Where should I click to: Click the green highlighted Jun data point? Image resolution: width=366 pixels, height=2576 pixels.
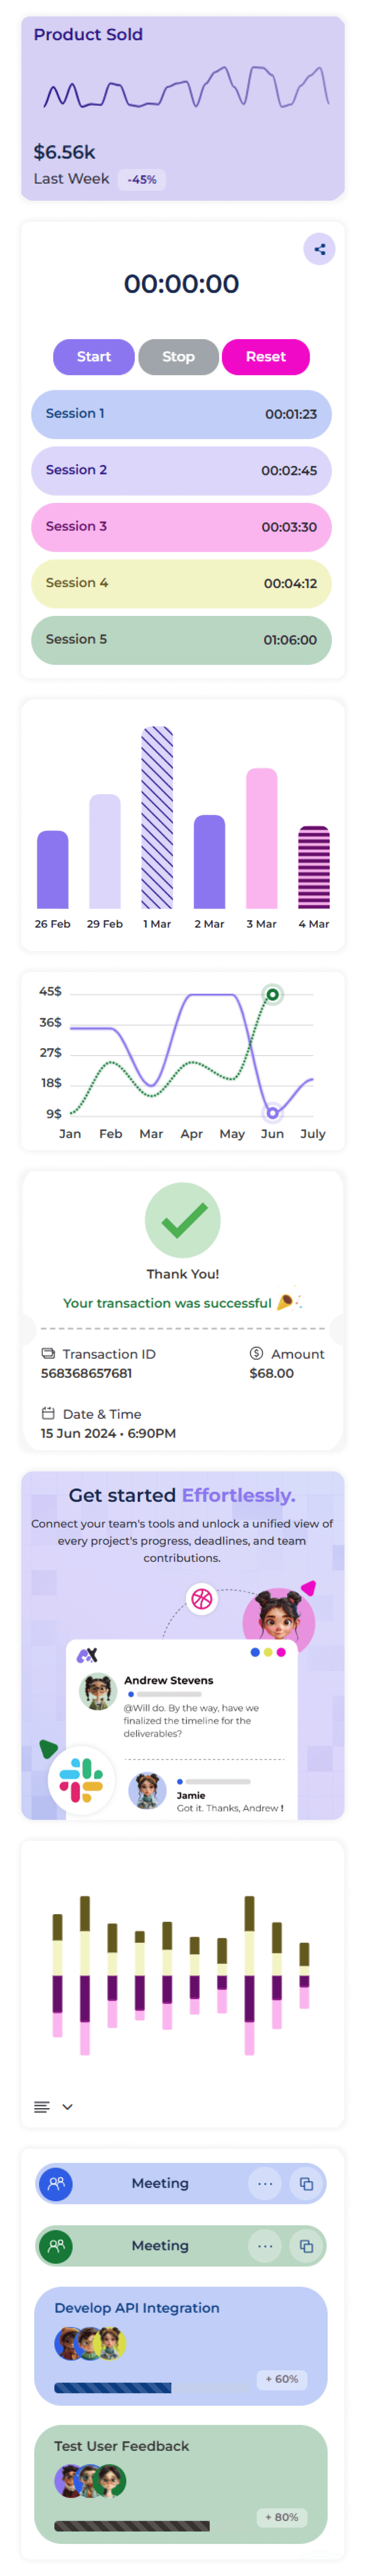(x=272, y=994)
